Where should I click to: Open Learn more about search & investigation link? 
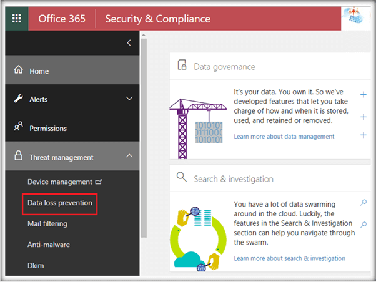tap(289, 258)
